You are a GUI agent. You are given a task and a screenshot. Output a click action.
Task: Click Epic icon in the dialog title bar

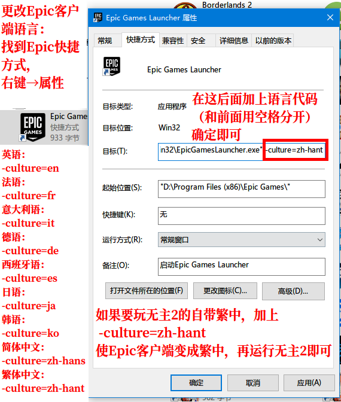pos(98,17)
